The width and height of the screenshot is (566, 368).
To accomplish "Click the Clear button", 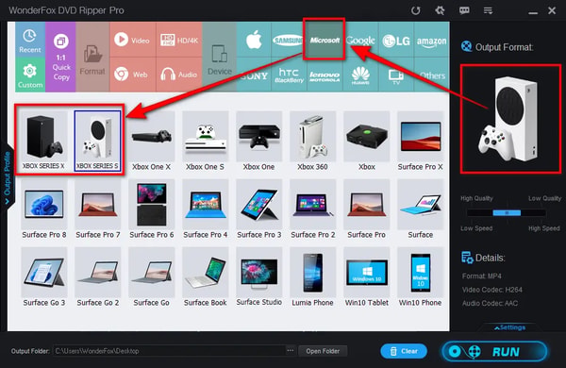I will (404, 351).
